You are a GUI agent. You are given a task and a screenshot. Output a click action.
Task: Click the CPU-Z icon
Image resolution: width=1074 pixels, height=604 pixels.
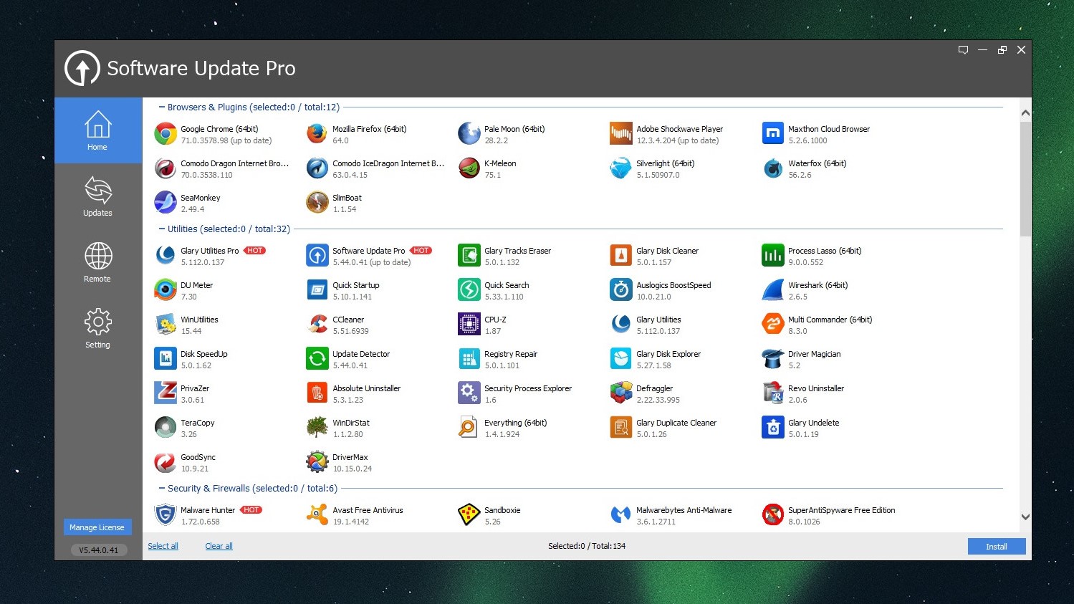pos(469,325)
